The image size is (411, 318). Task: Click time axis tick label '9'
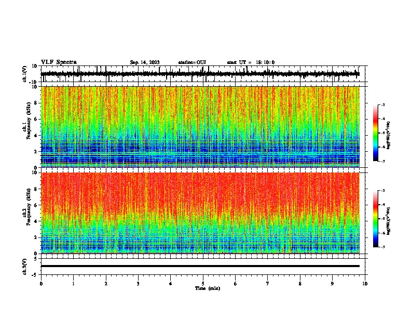click(332, 284)
